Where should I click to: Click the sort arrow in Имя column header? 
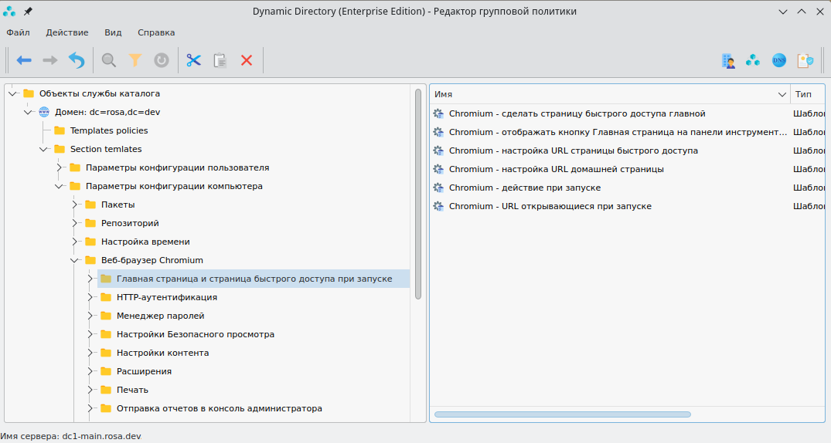point(782,94)
